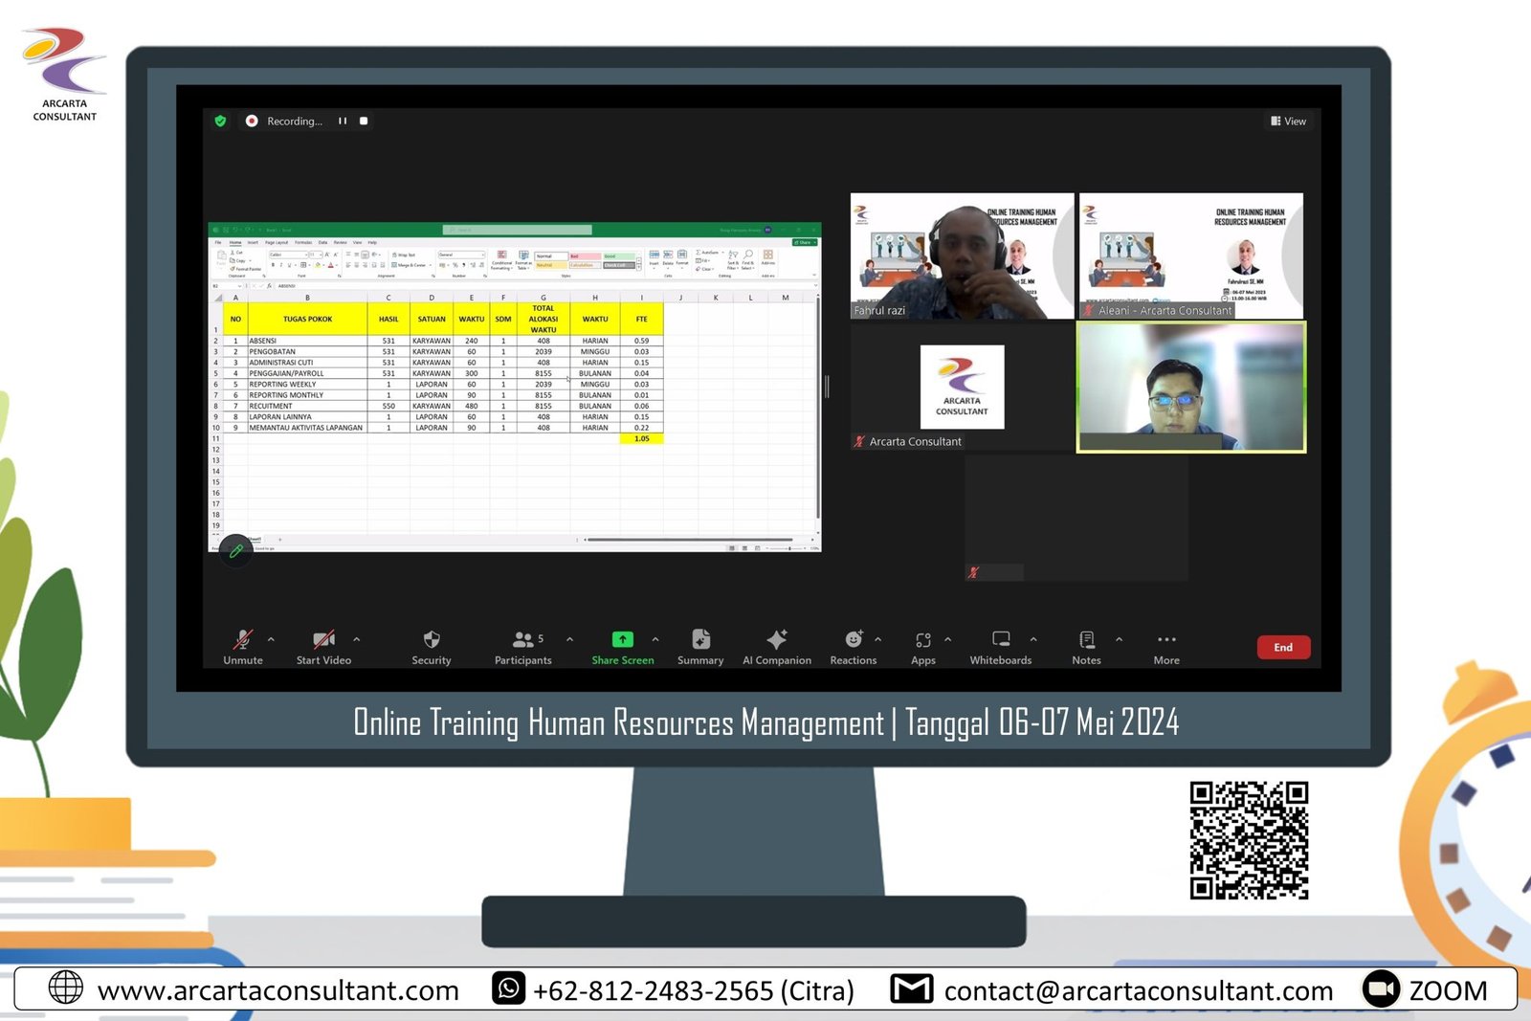Viewport: 1531px width, 1021px height.
Task: Expand options arrow next to Notes
Action: click(x=1119, y=639)
